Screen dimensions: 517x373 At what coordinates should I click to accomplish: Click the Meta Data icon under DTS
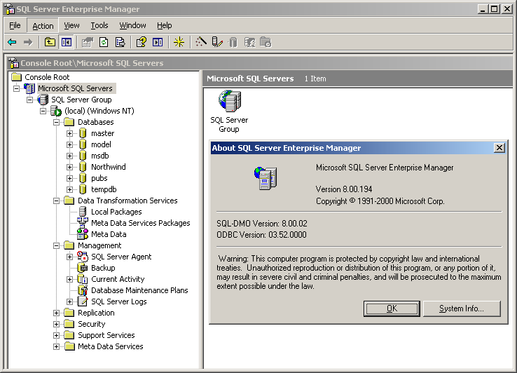point(83,234)
